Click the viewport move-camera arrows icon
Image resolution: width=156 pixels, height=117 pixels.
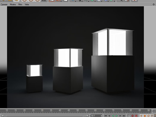[x=154, y=4]
